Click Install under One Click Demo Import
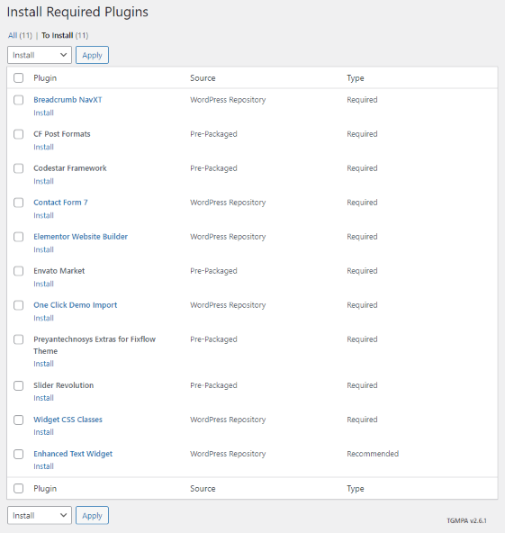The width and height of the screenshot is (505, 533). [x=43, y=318]
